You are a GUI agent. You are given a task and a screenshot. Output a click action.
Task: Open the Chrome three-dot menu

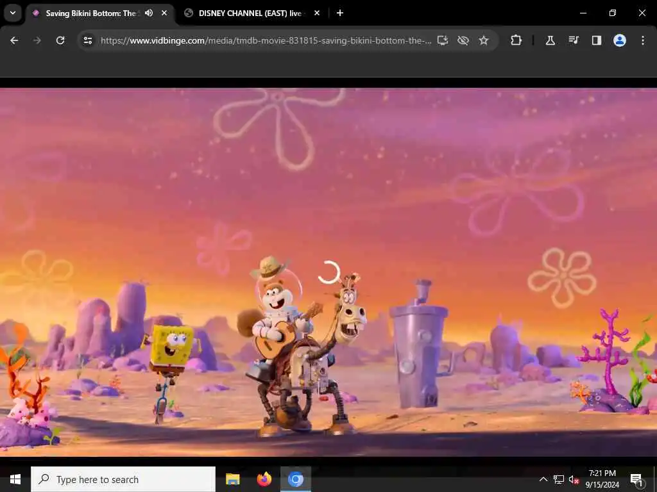643,40
